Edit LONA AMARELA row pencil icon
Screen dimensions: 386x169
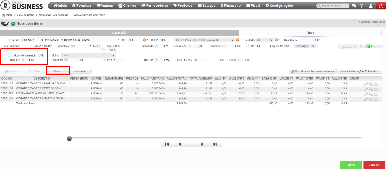[366, 94]
